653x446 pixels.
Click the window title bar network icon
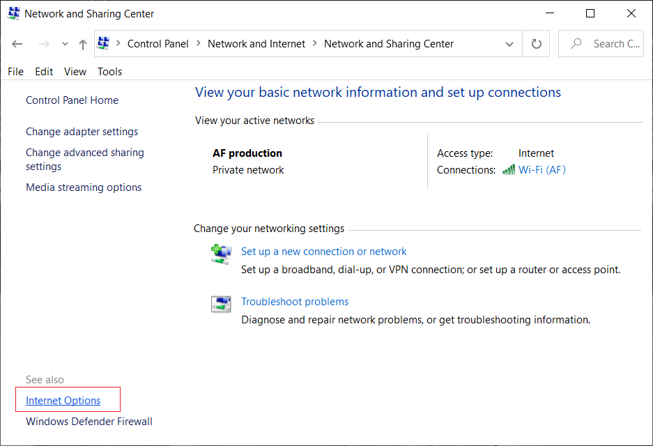[x=14, y=13]
